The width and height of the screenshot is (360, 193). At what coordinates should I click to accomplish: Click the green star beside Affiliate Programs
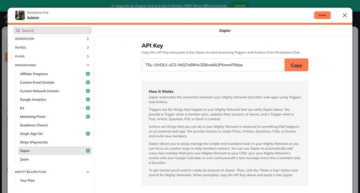point(88,74)
